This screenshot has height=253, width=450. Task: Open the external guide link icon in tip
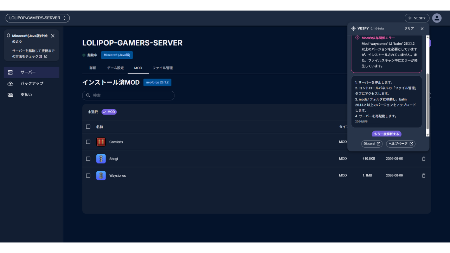46,56
